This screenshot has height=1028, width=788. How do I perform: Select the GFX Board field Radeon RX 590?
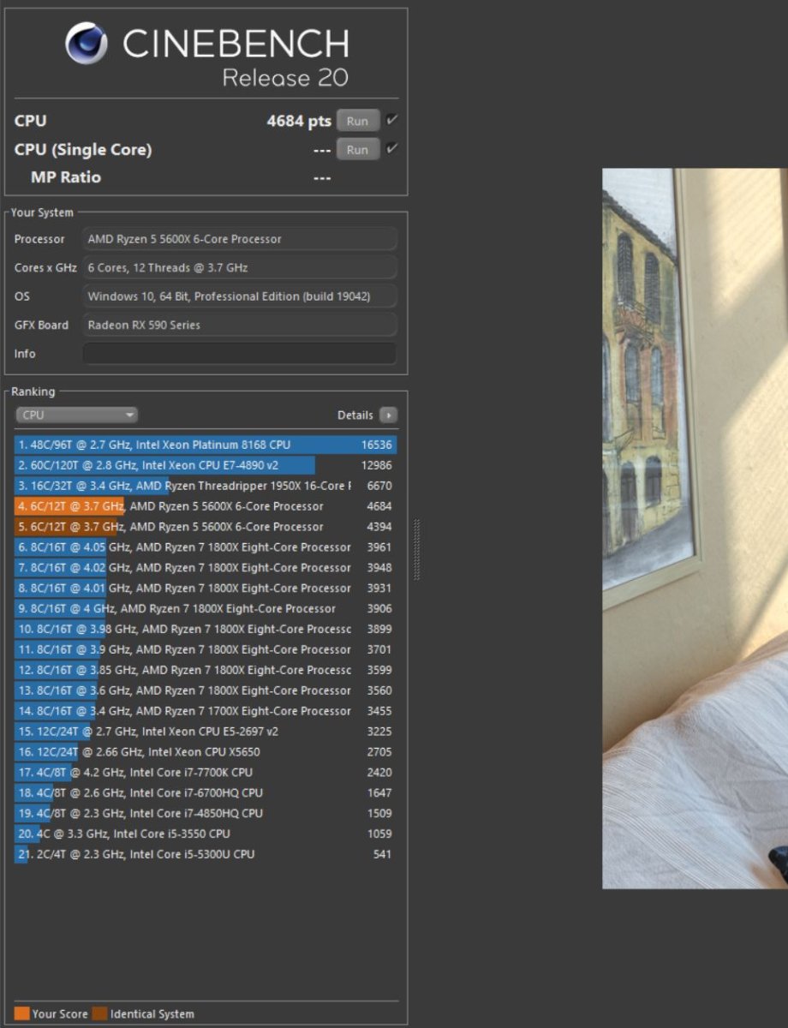240,325
